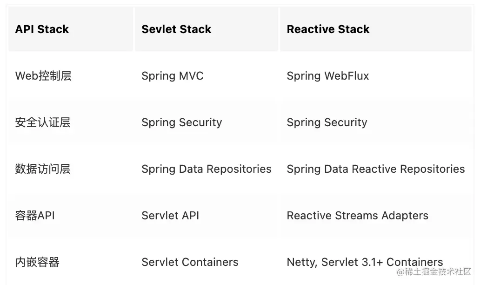Click the Spring Data Repositories cell

[x=207, y=169]
